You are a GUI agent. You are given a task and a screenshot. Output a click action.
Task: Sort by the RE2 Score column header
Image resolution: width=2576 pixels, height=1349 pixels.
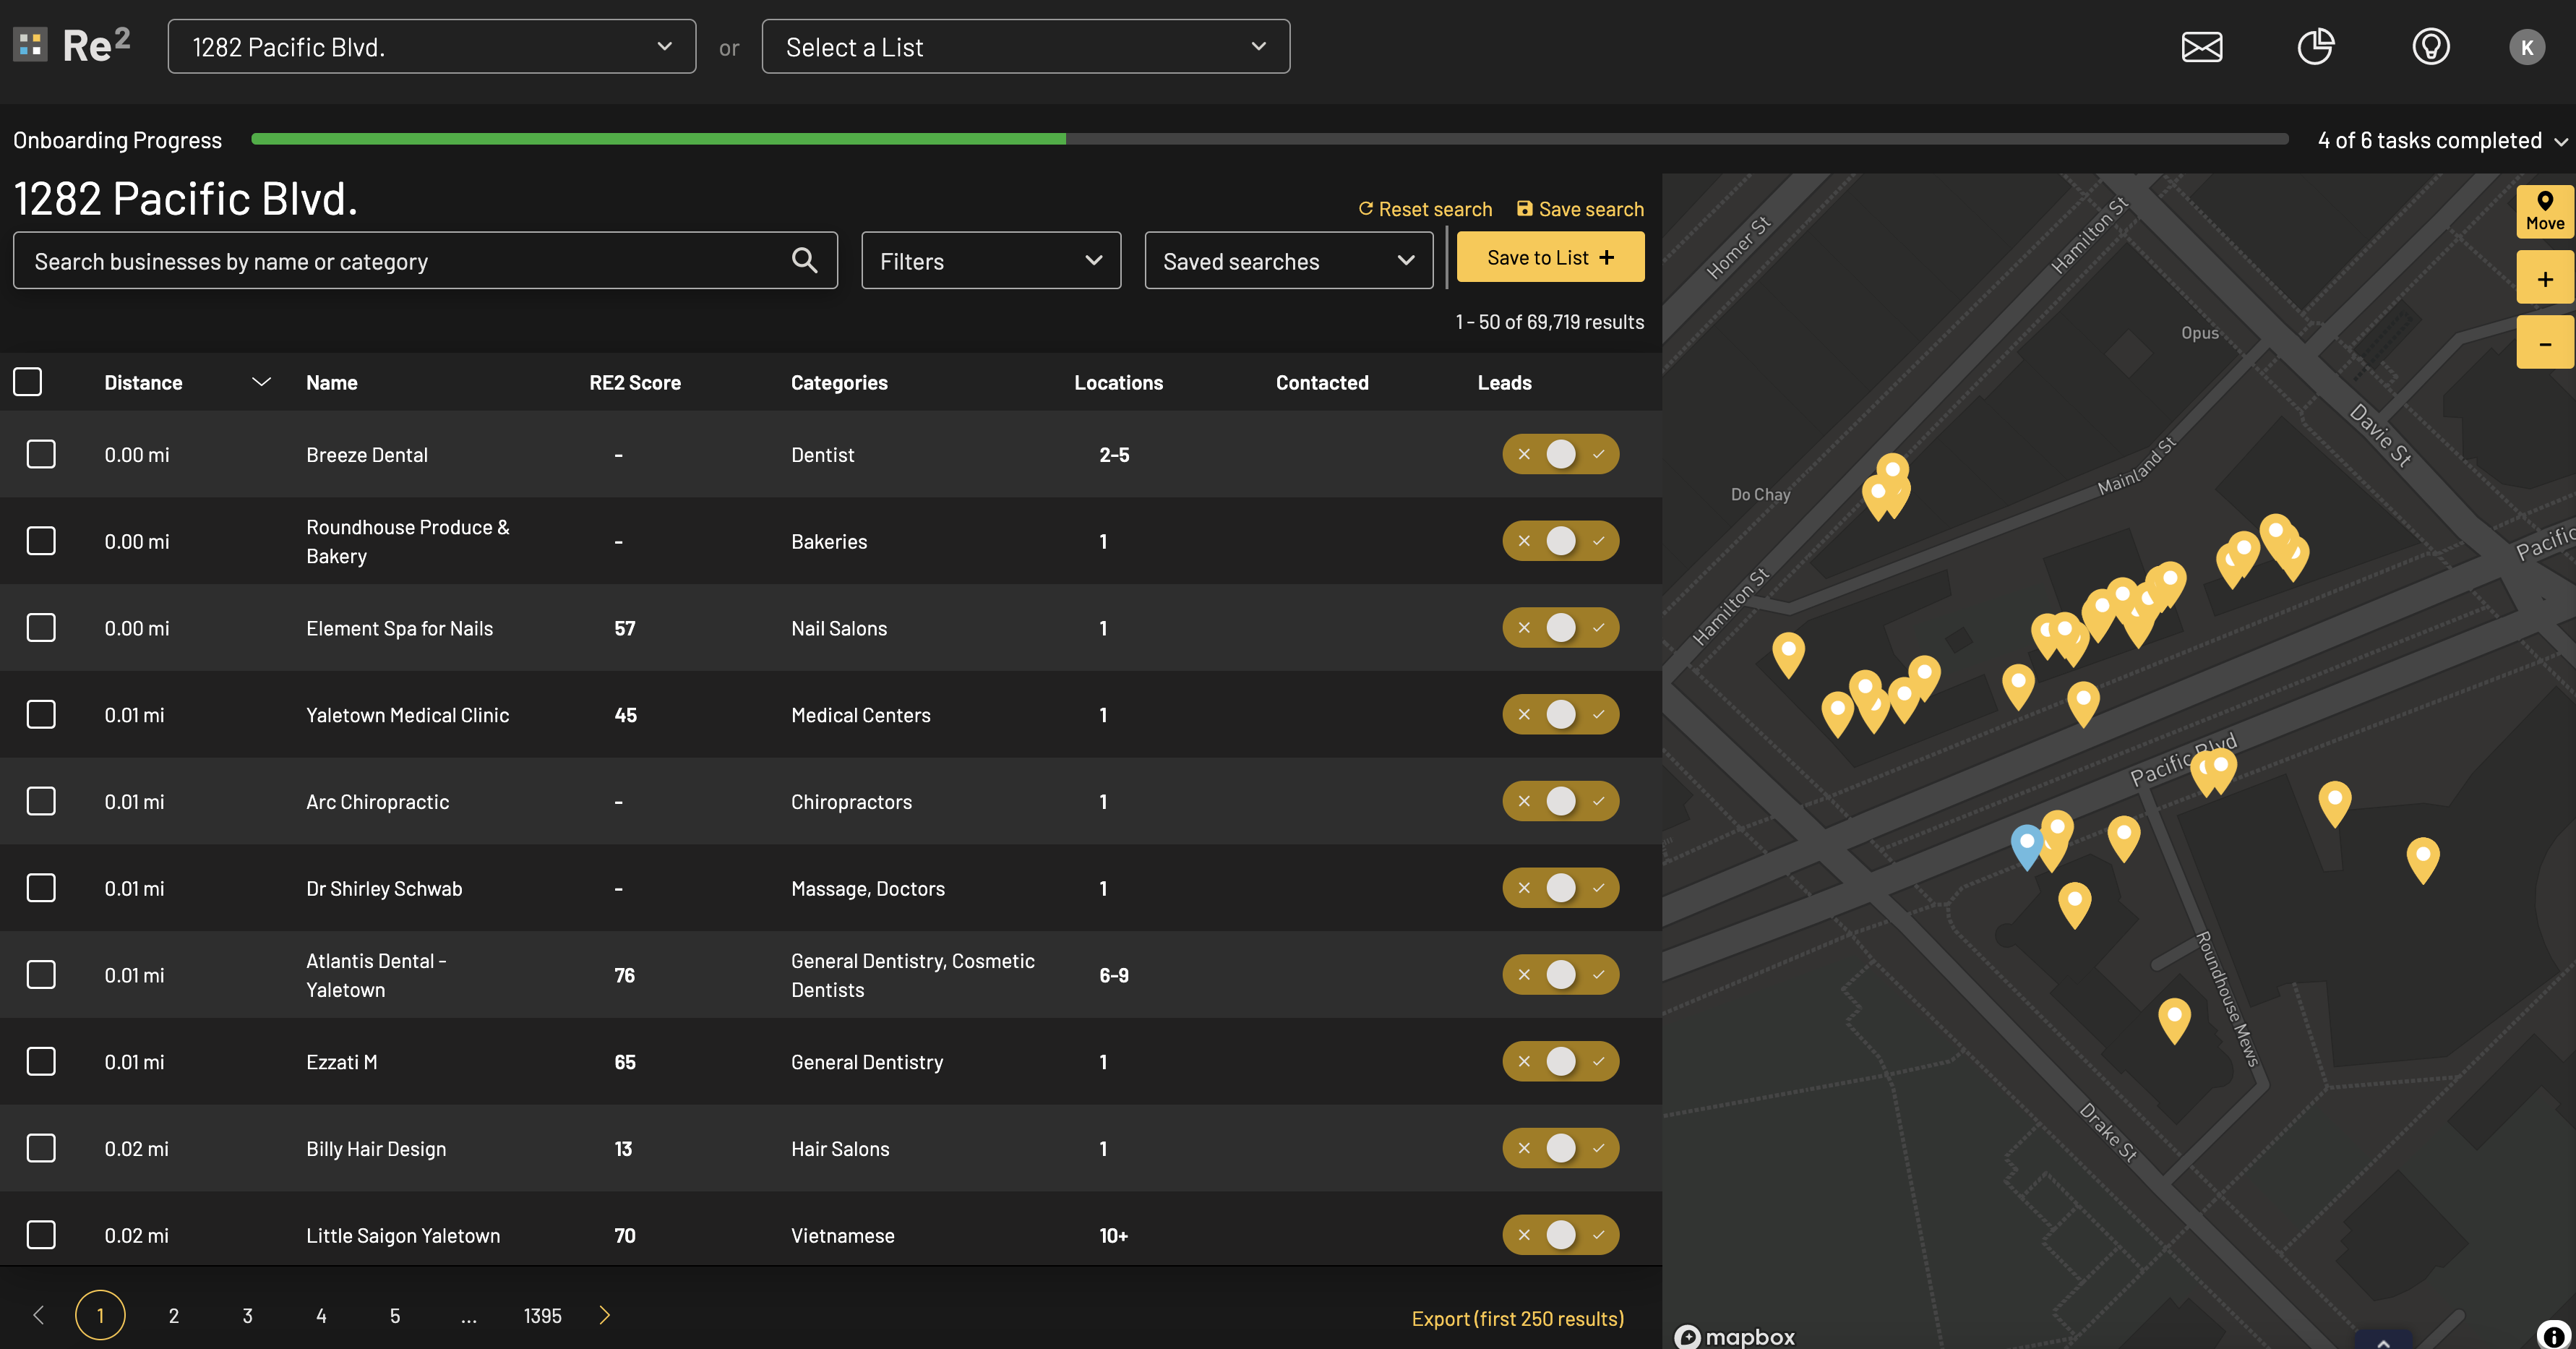[x=634, y=383]
